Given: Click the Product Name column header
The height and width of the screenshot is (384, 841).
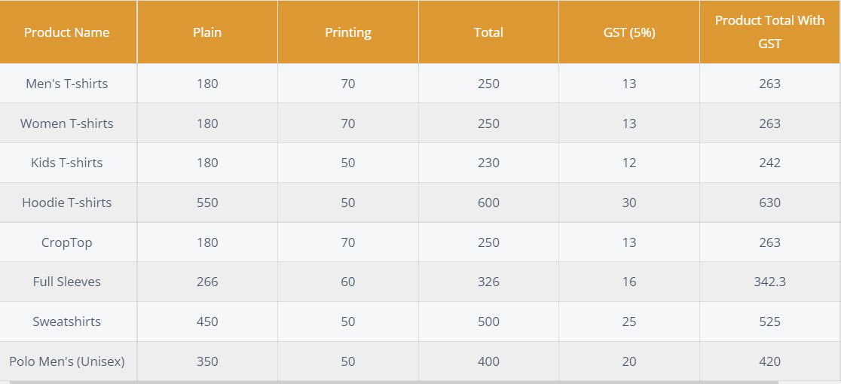Looking at the screenshot, I should click(66, 32).
